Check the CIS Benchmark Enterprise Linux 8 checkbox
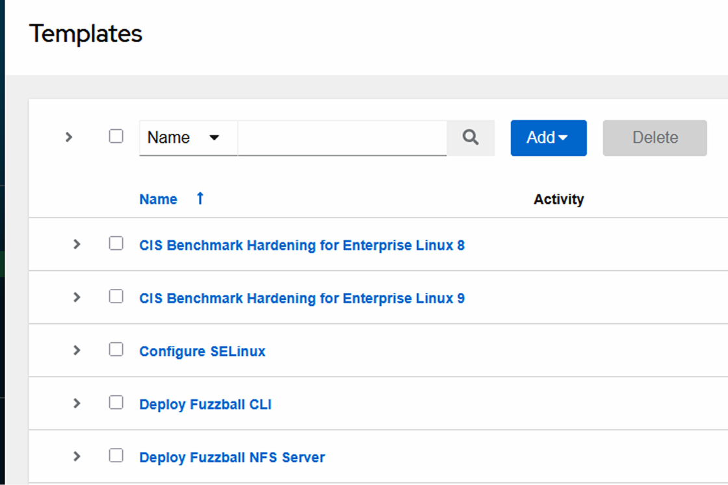The height and width of the screenshot is (485, 728). pos(116,243)
